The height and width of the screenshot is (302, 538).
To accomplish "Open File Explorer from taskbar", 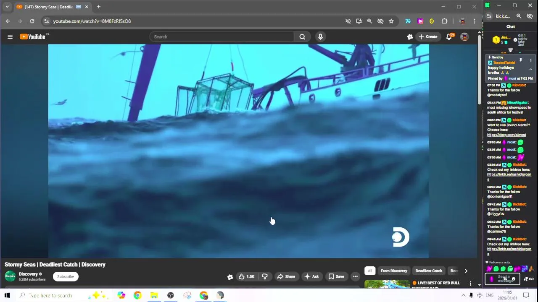I will [154, 295].
